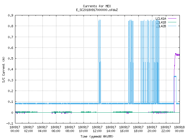Image resolution: width=185 pixels, height=139 pixels.
Task: Click the y-axis tick value 0.4
Action: coord(10,69)
